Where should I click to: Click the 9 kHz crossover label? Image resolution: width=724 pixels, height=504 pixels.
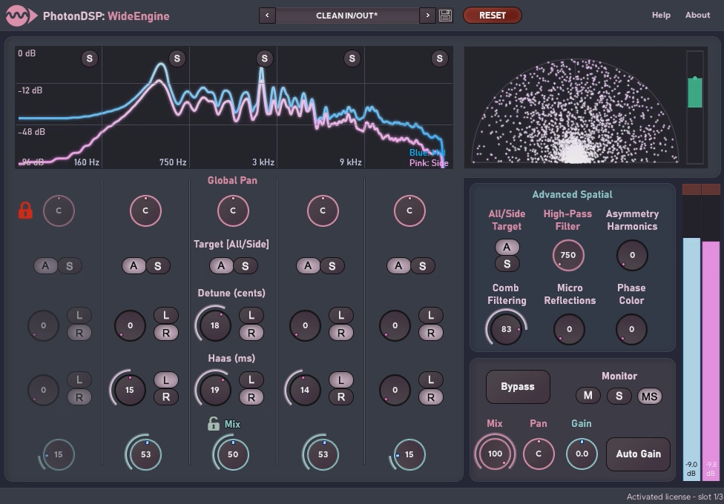click(350, 162)
